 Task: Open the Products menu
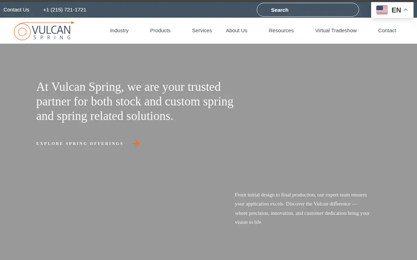(x=160, y=31)
